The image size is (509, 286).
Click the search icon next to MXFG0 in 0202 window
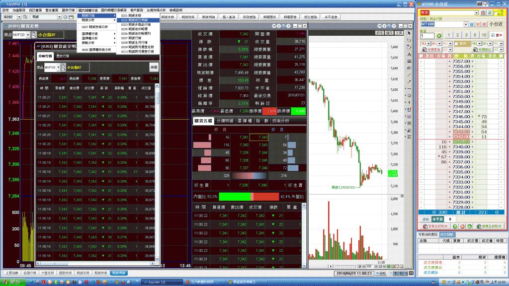63,68
